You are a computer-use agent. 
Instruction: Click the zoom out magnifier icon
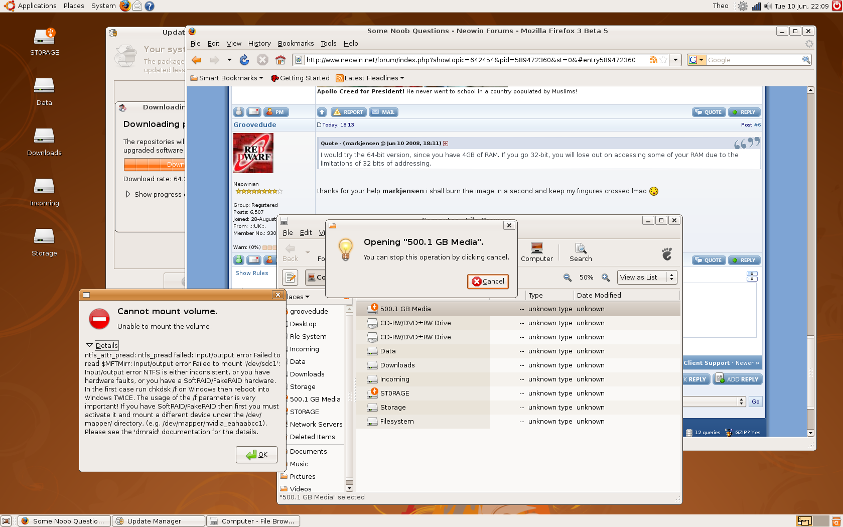click(568, 278)
